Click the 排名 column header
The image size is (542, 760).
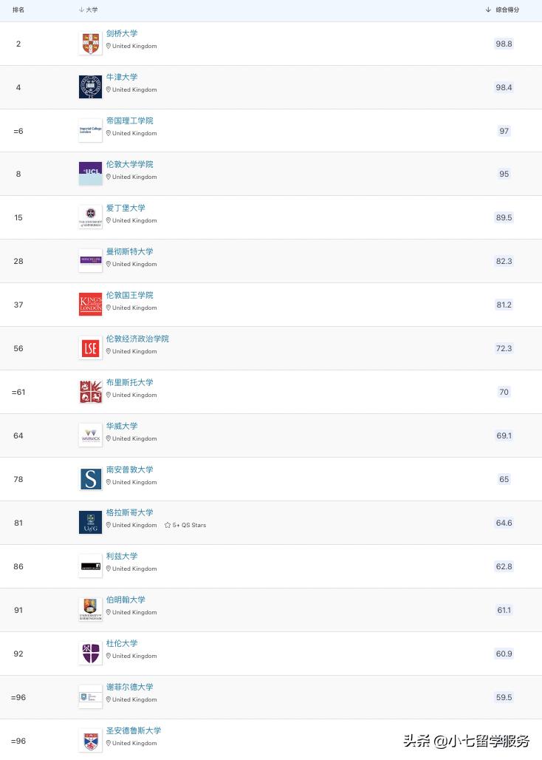pos(18,10)
